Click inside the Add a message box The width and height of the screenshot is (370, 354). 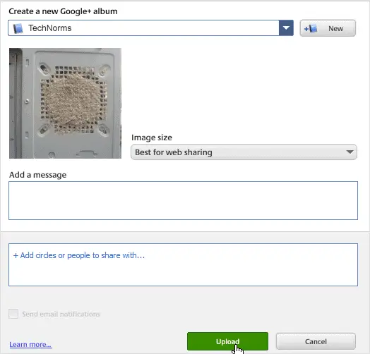[183, 200]
